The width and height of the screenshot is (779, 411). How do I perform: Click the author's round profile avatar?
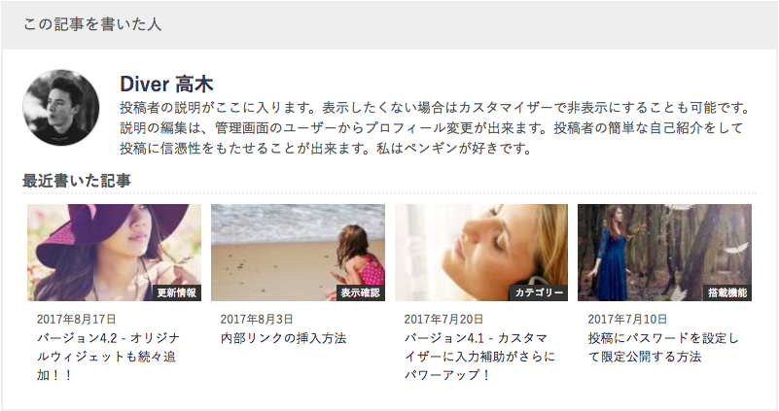tap(60, 107)
